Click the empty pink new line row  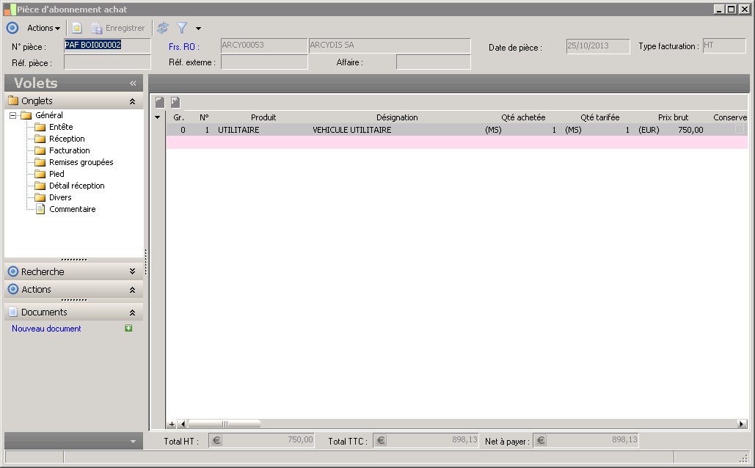click(456, 142)
